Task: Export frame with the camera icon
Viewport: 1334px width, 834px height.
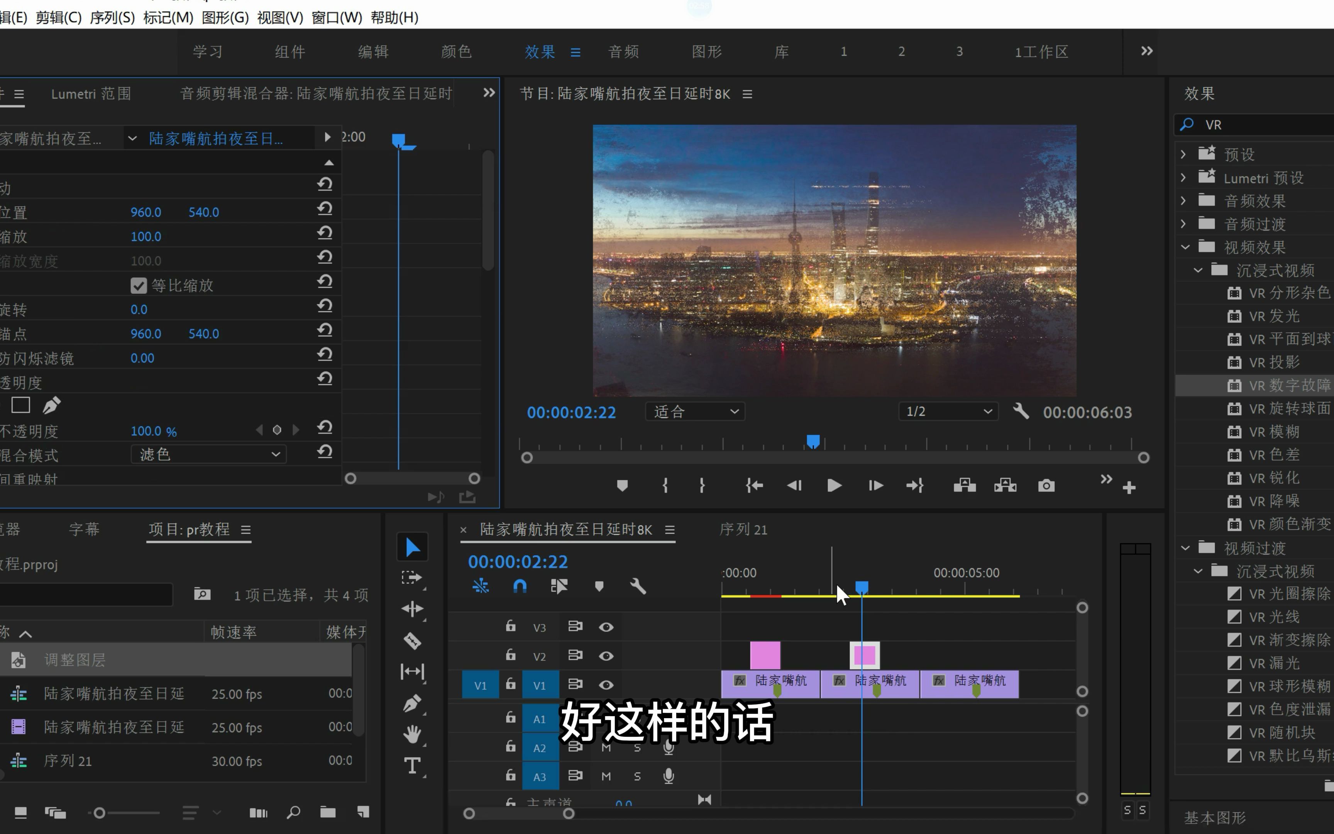Action: coord(1046,485)
